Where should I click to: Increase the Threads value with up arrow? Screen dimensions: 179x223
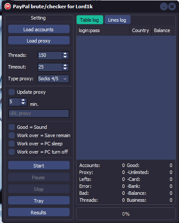65,53
